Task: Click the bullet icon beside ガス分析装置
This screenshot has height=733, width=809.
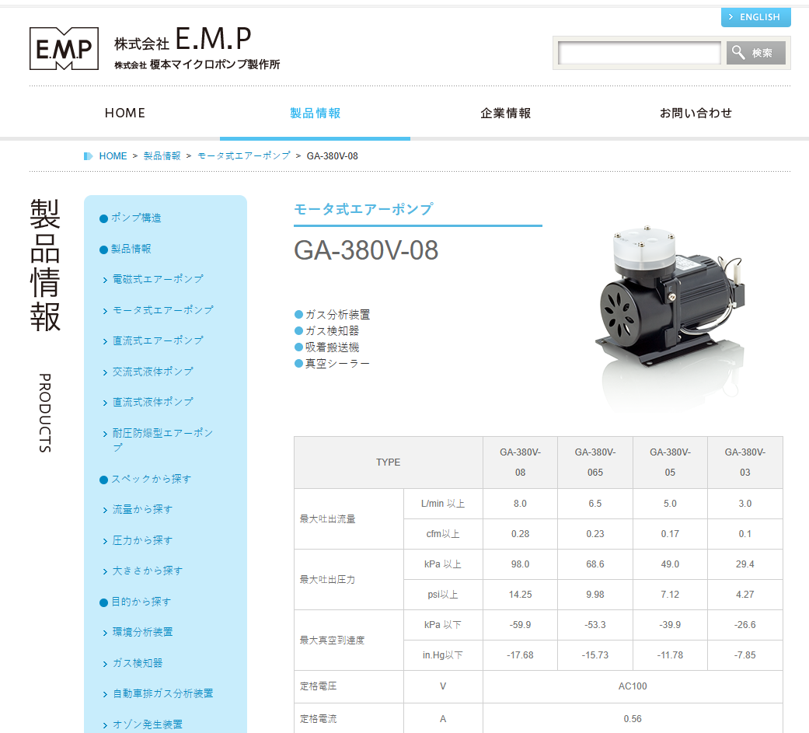Action: coord(297,314)
